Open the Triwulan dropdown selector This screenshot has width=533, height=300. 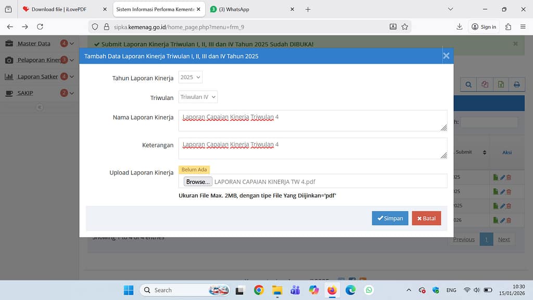coord(198,97)
